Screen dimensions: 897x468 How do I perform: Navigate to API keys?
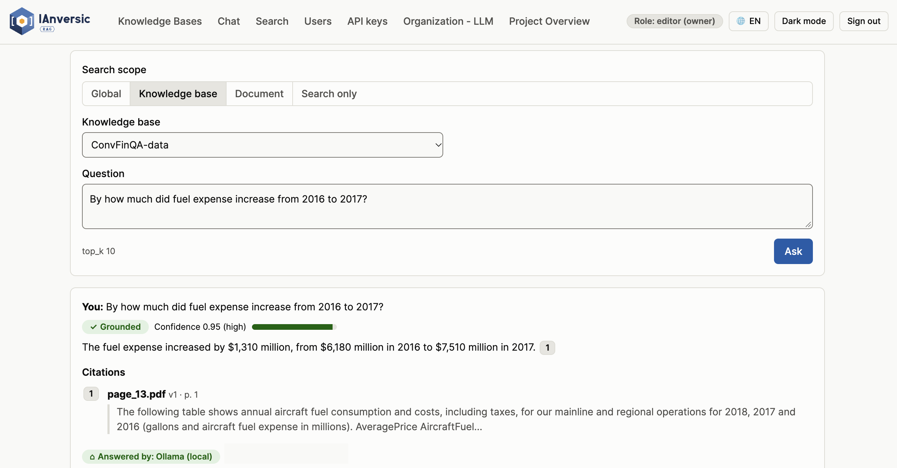point(367,21)
